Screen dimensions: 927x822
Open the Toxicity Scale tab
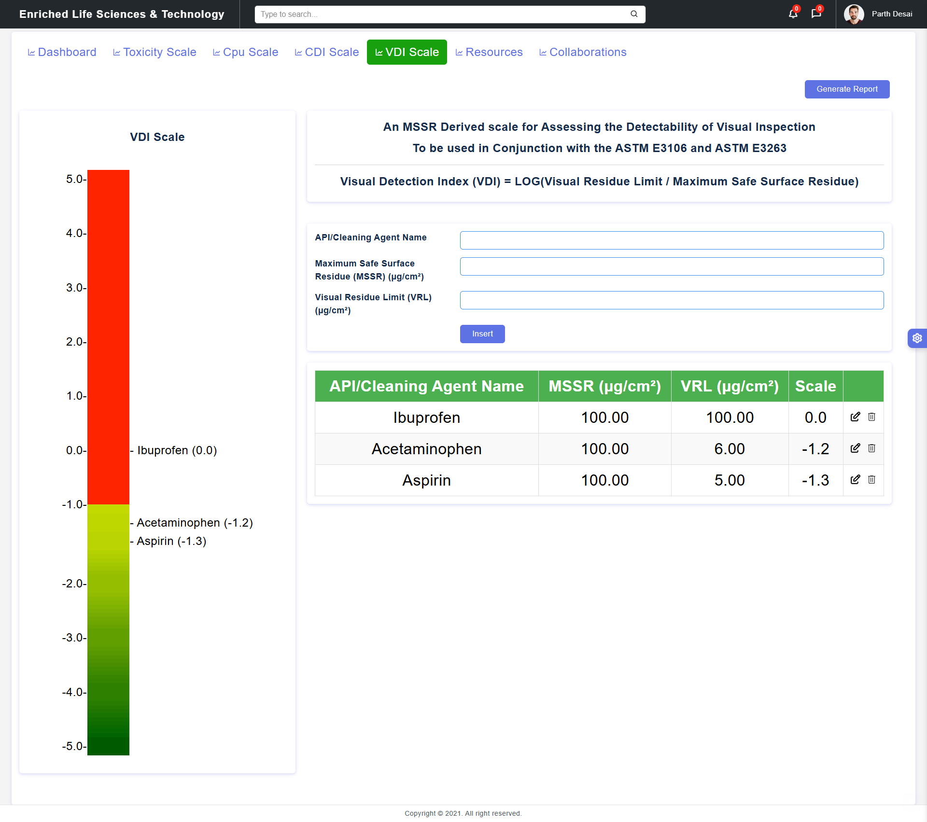click(154, 52)
